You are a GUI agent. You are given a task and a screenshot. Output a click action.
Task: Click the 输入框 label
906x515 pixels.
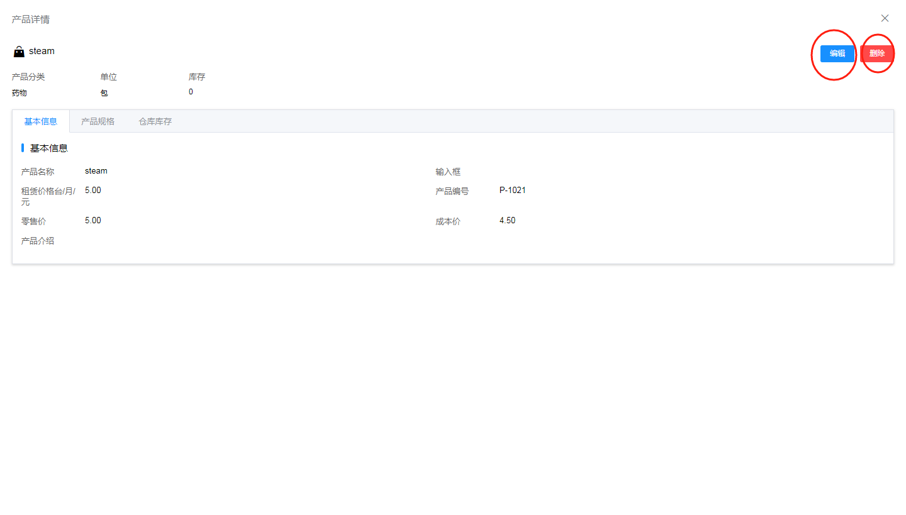[x=448, y=172]
